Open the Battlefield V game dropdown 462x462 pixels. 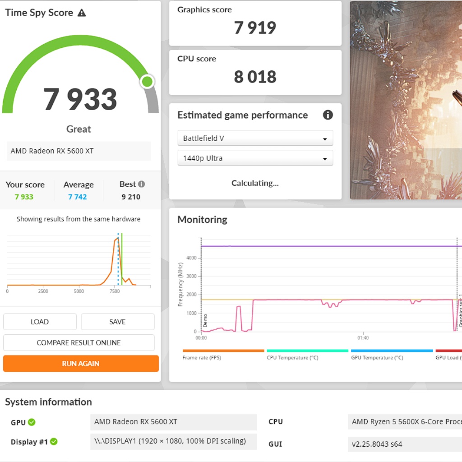[255, 139]
